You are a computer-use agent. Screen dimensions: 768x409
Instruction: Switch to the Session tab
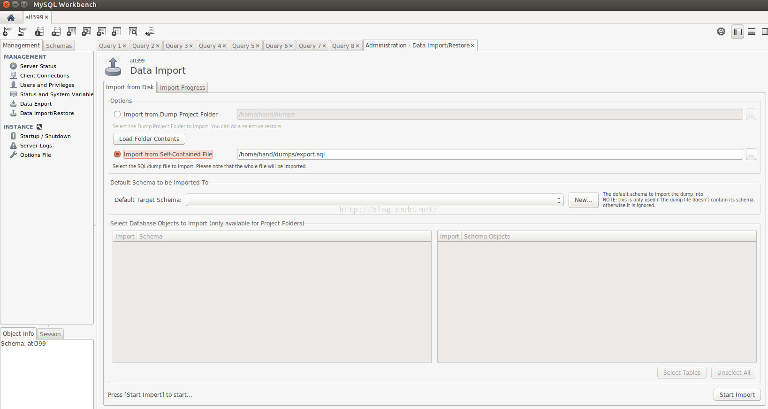[50, 334]
